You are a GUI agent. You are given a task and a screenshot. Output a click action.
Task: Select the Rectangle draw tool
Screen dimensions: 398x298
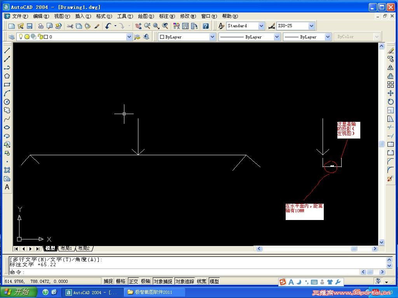pyautogui.click(x=7, y=85)
